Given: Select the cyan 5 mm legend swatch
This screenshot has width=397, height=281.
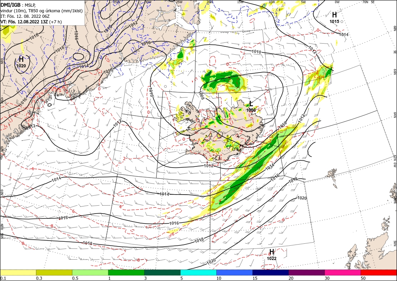Looking at the screenshot, I should click(x=198, y=272).
